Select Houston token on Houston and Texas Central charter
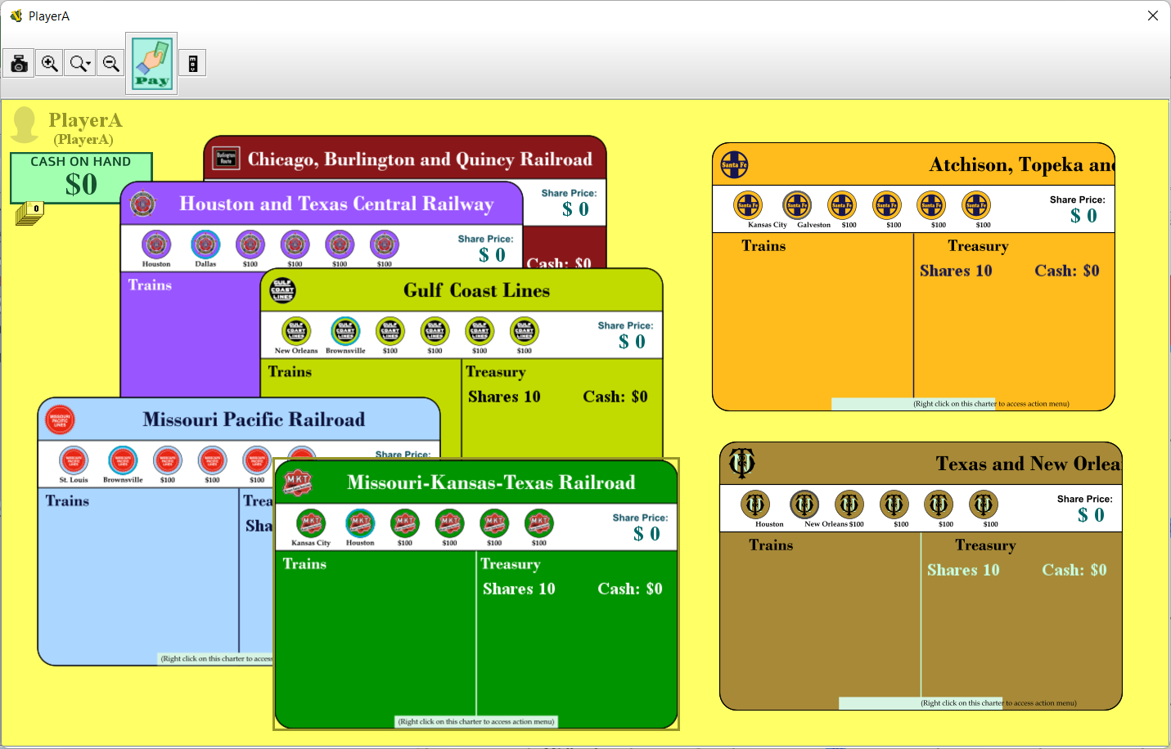This screenshot has width=1171, height=749. [156, 244]
